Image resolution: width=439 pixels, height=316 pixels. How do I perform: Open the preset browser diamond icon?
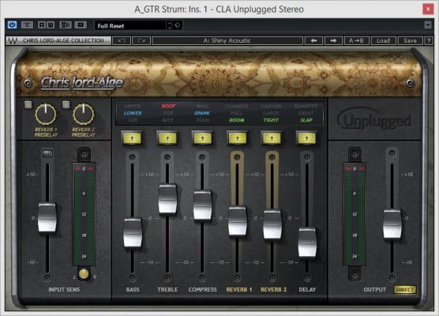tap(177, 25)
